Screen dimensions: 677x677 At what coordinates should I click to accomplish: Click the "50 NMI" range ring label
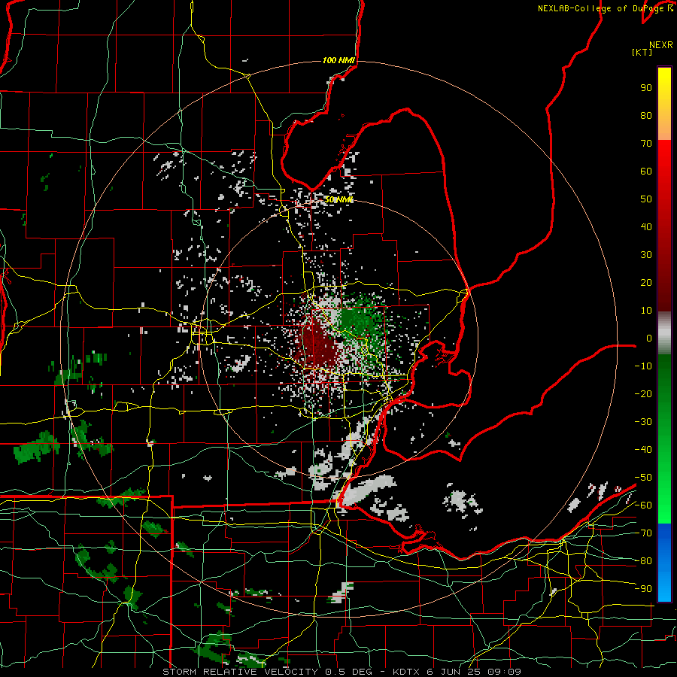[x=339, y=199]
